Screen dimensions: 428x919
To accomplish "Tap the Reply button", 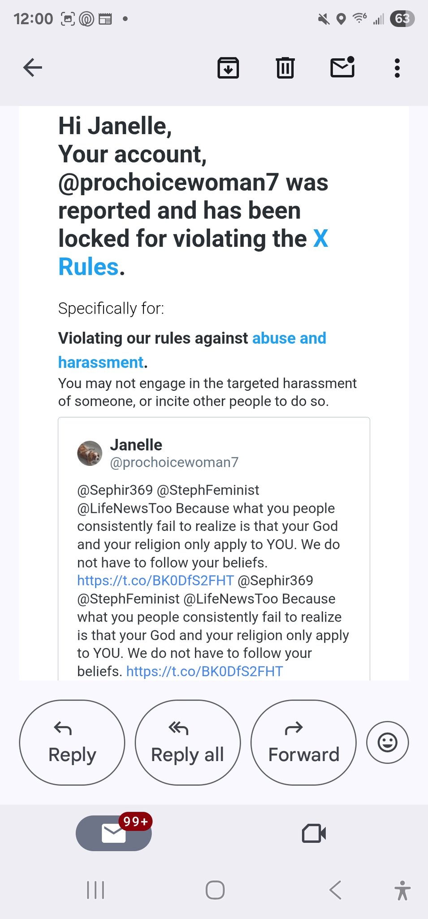I will pyautogui.click(x=72, y=743).
